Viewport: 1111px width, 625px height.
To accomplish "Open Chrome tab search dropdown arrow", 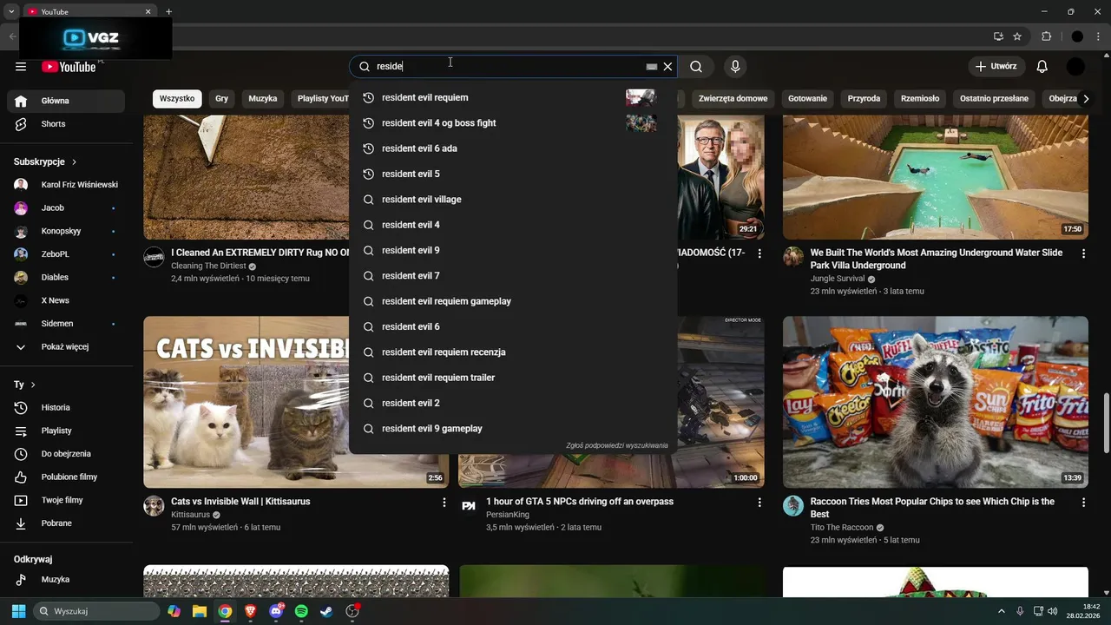I will point(11,11).
